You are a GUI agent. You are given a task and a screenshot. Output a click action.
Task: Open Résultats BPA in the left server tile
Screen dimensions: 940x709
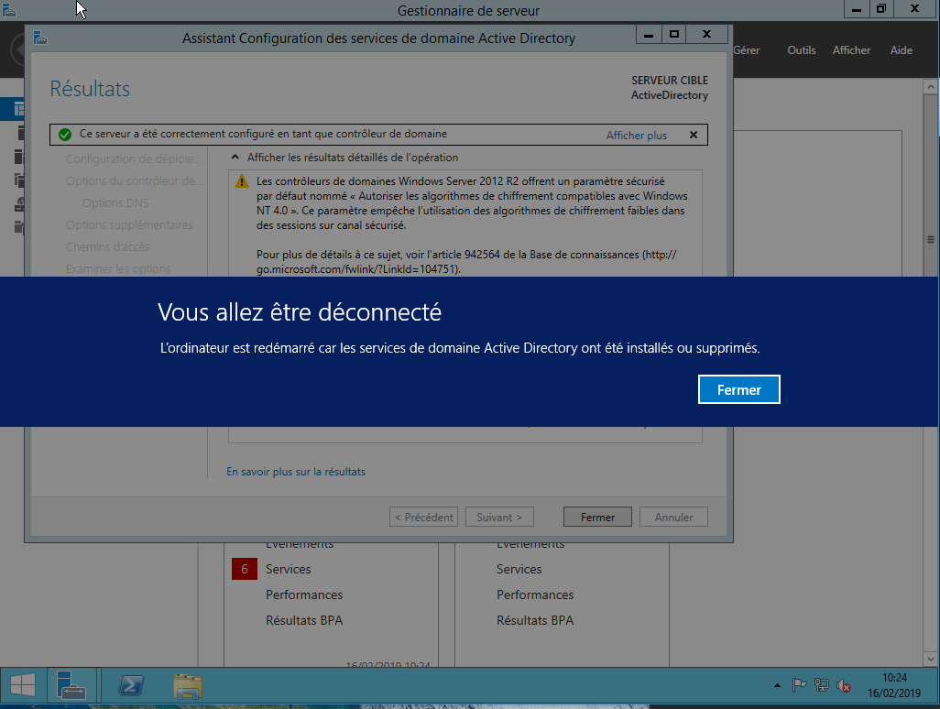[x=304, y=620]
